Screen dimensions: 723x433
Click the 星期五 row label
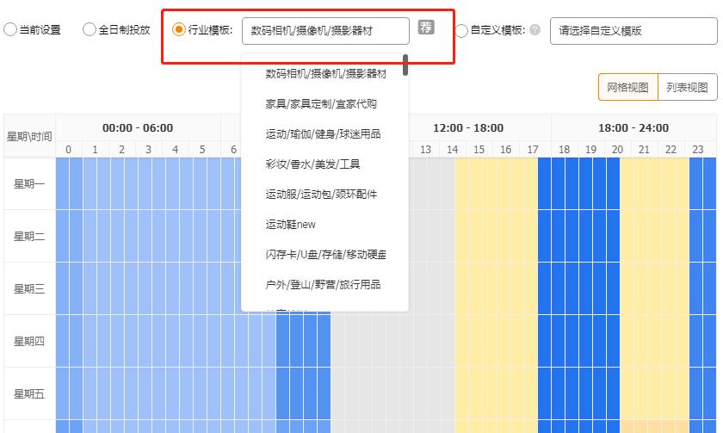point(29,393)
